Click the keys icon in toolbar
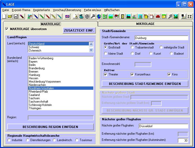 point(93,17)
